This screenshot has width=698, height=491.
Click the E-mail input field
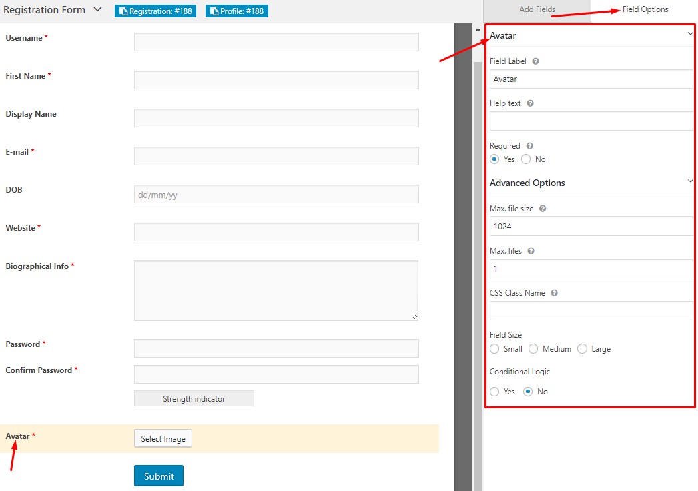coord(276,156)
